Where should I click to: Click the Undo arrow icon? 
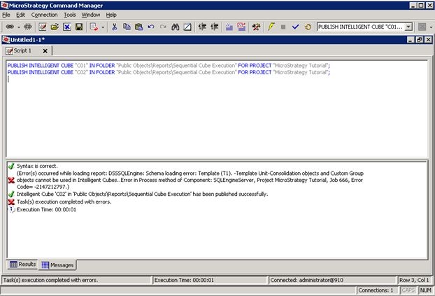(151, 27)
